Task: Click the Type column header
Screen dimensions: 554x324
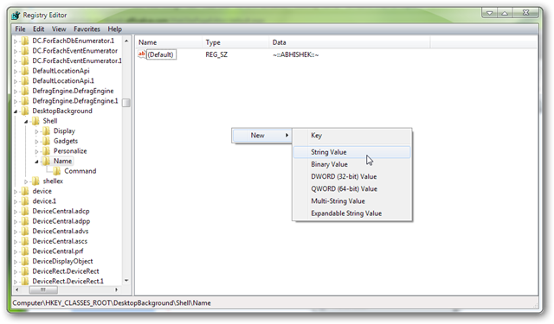Action: (x=235, y=42)
